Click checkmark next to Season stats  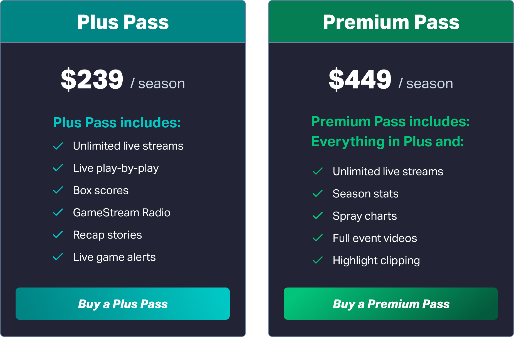(318, 194)
